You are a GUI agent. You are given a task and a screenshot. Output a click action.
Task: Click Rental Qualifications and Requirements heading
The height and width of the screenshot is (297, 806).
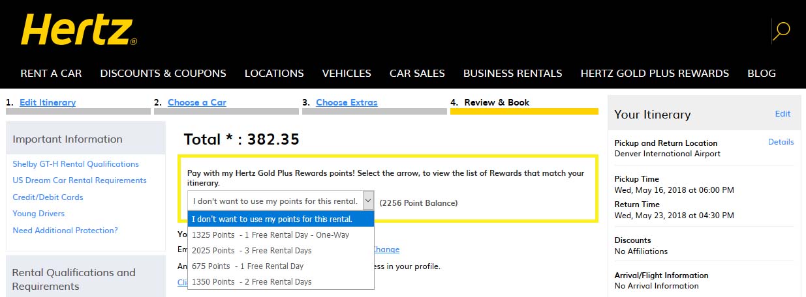click(74, 279)
